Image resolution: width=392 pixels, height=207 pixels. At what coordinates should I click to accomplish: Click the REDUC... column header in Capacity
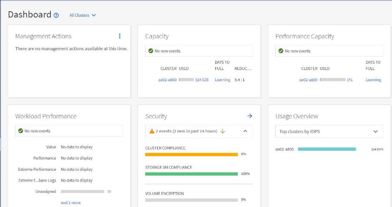click(243, 68)
